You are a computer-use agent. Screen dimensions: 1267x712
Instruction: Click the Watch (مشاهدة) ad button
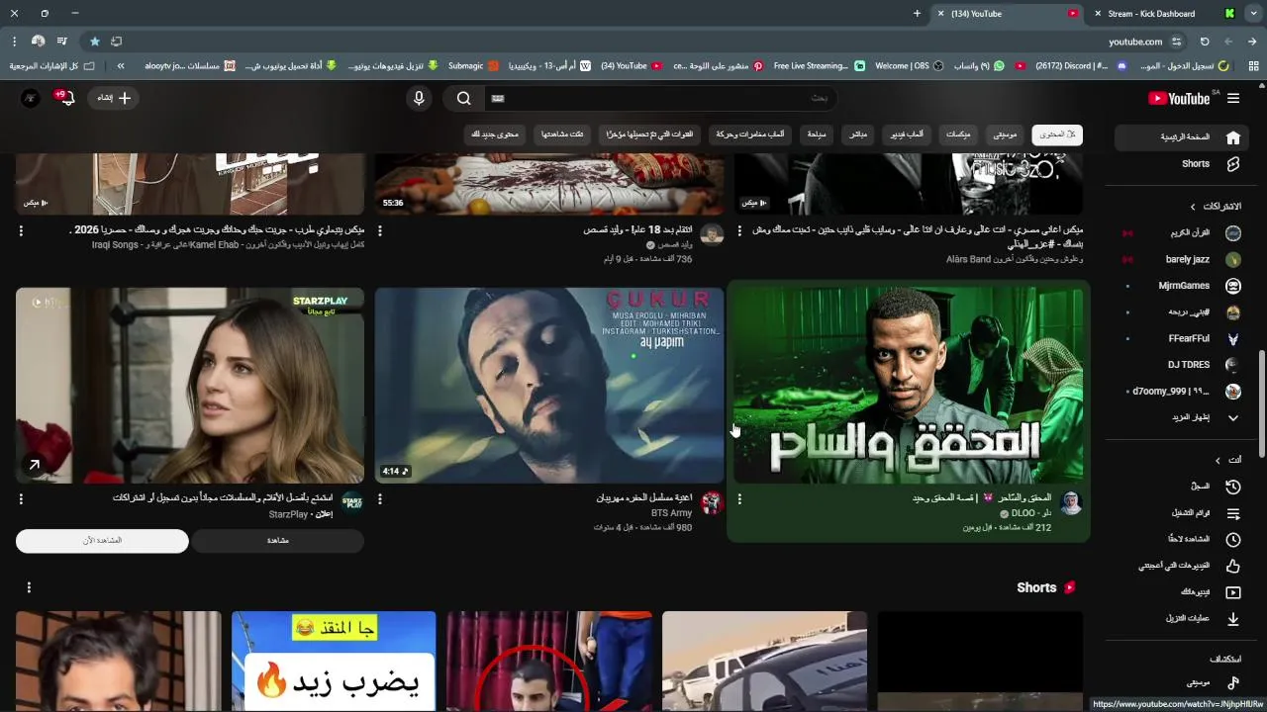click(x=278, y=541)
